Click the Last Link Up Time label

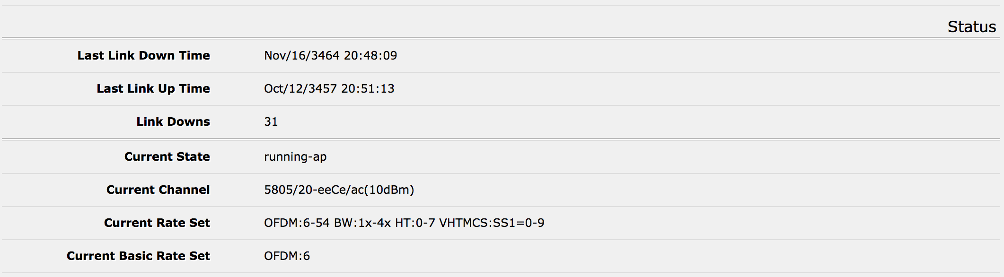[153, 89]
